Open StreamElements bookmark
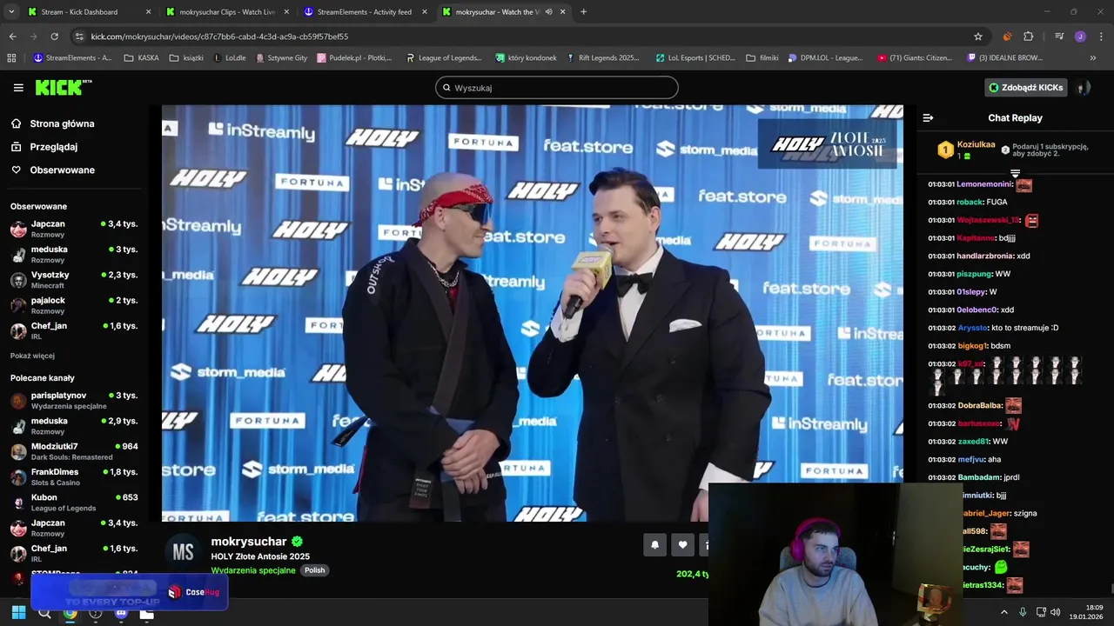 pos(73,58)
